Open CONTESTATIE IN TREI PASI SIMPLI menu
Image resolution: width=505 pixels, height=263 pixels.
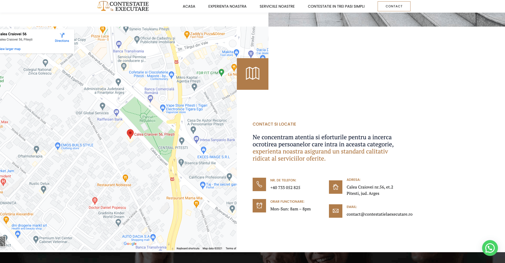pos(336,6)
